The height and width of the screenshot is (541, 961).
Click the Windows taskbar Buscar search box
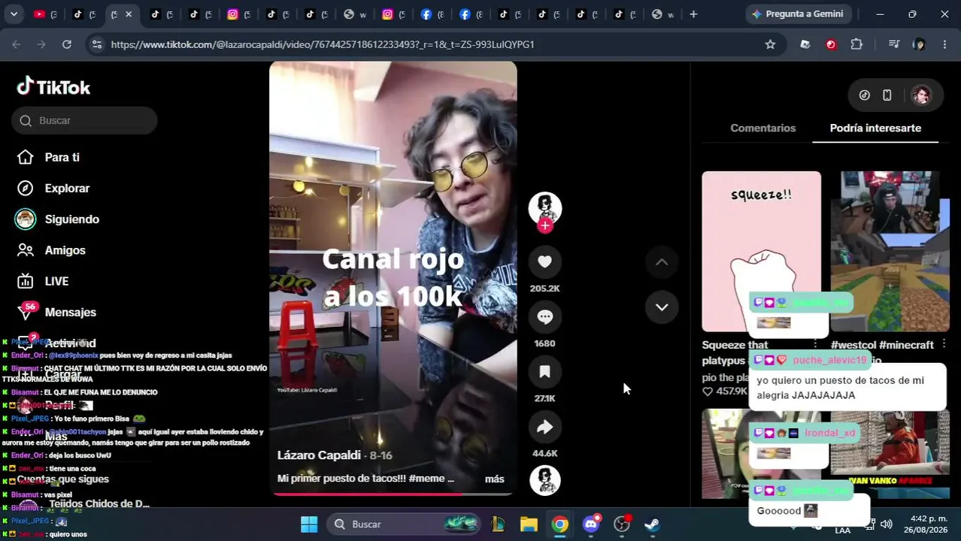point(404,524)
